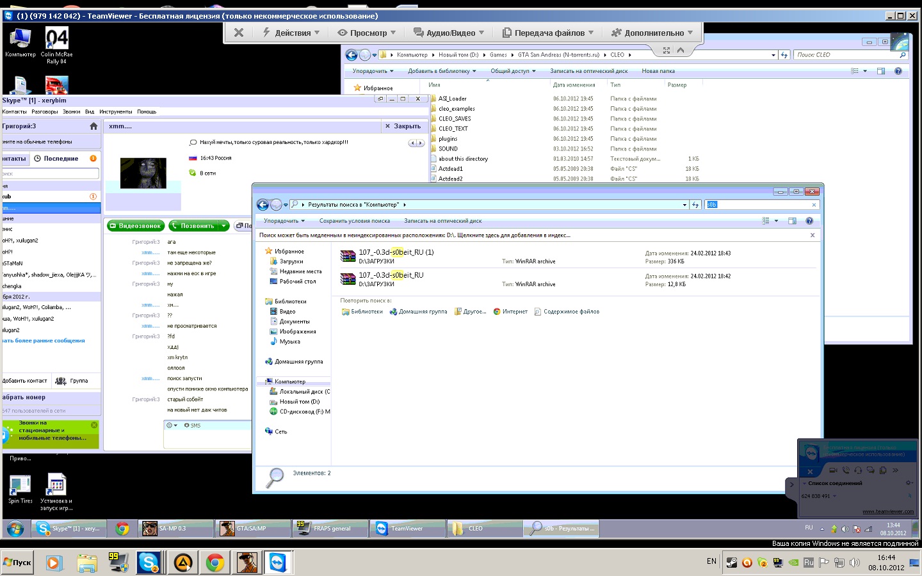The width and height of the screenshot is (922, 576).
Task: Toggle the preview pane in search window
Action: click(x=792, y=221)
